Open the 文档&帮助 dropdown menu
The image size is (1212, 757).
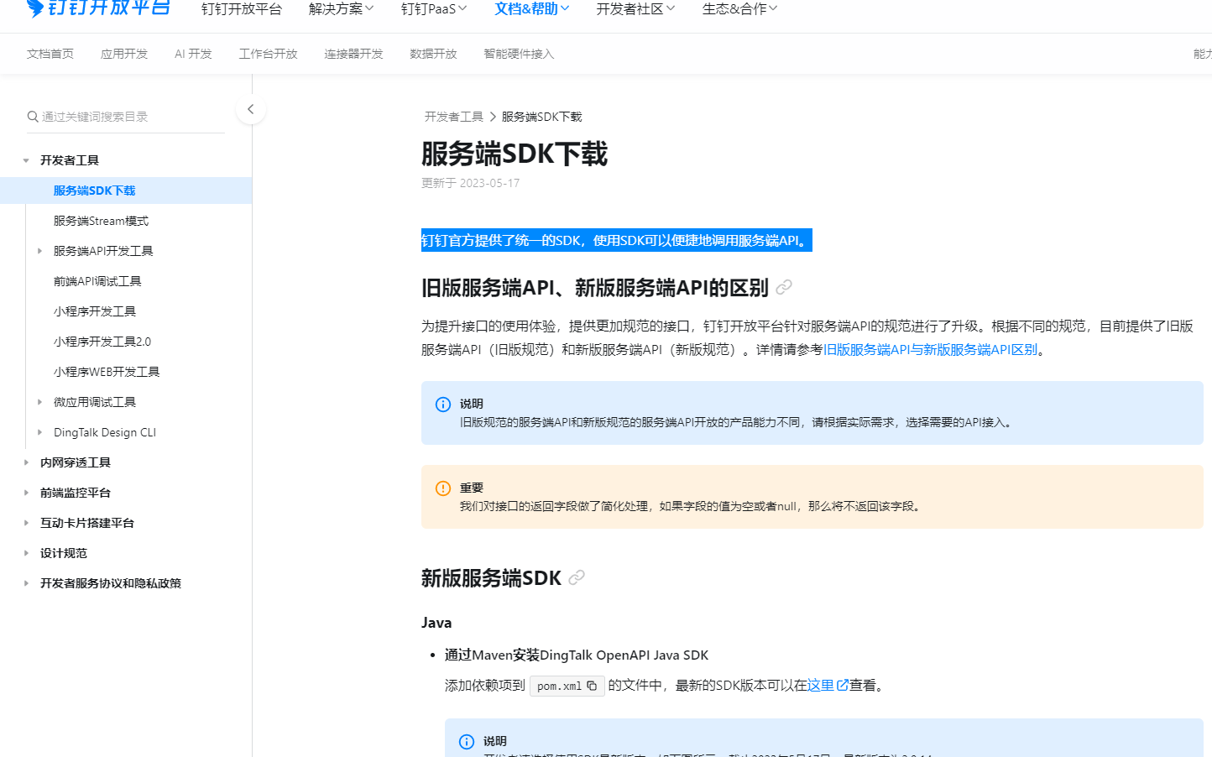coord(532,9)
